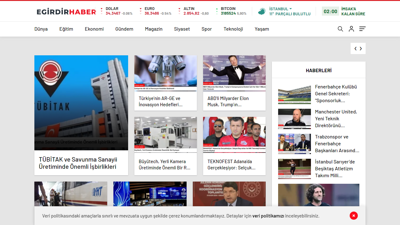Image resolution: width=400 pixels, height=225 pixels.
Task: Click the previous slide arrow
Action: tap(355, 48)
